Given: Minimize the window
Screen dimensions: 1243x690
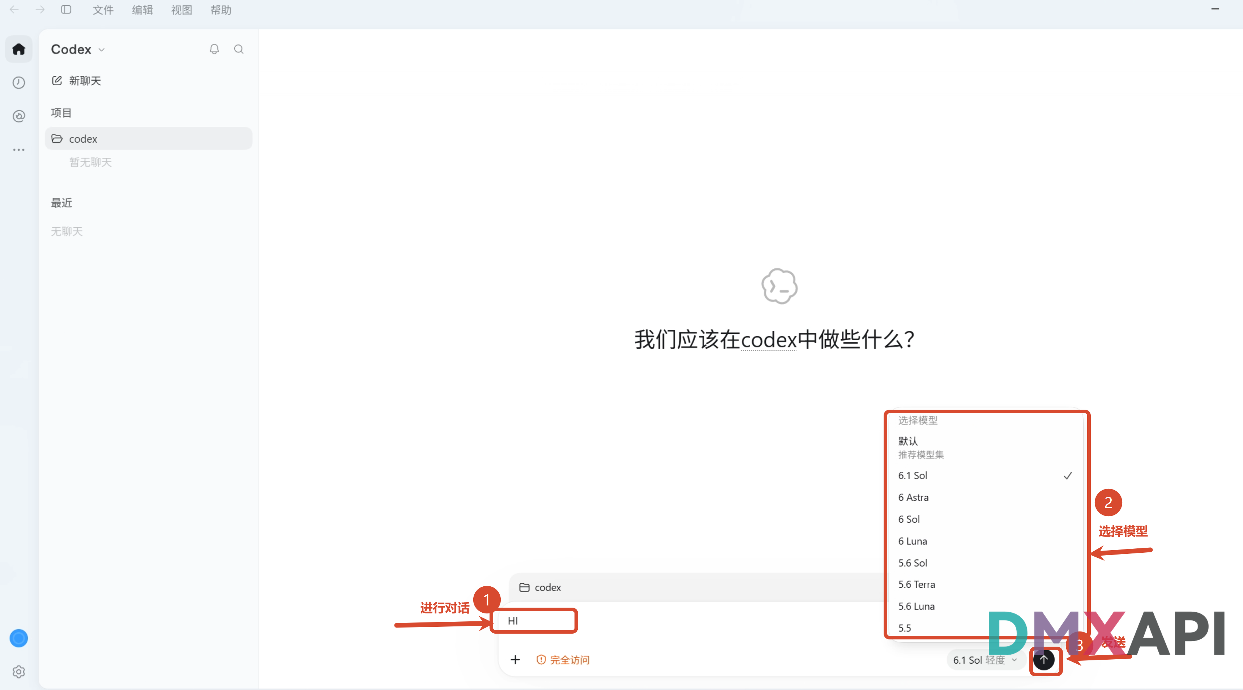Looking at the screenshot, I should (x=1215, y=9).
